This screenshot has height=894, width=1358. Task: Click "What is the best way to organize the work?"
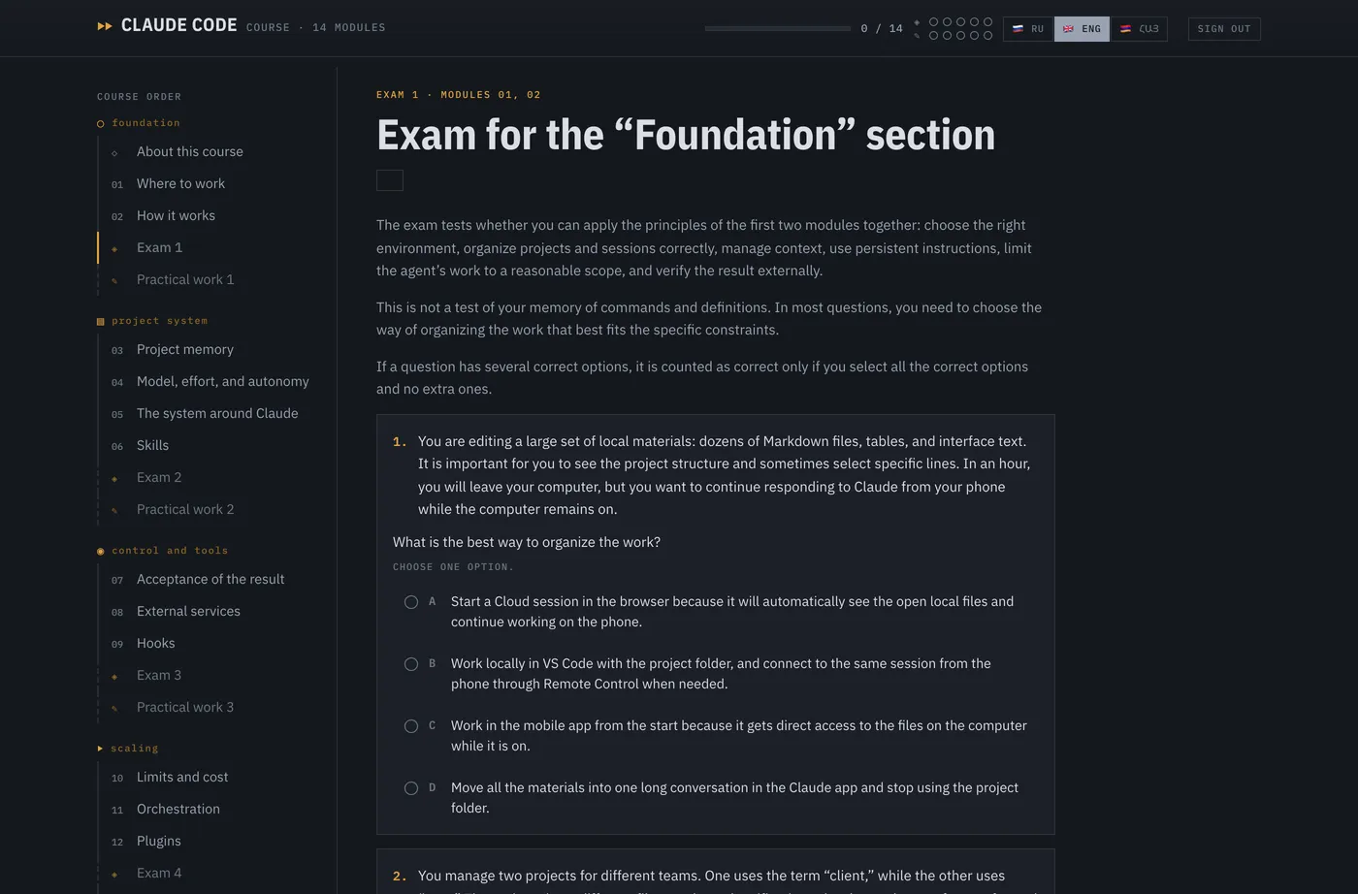[527, 542]
